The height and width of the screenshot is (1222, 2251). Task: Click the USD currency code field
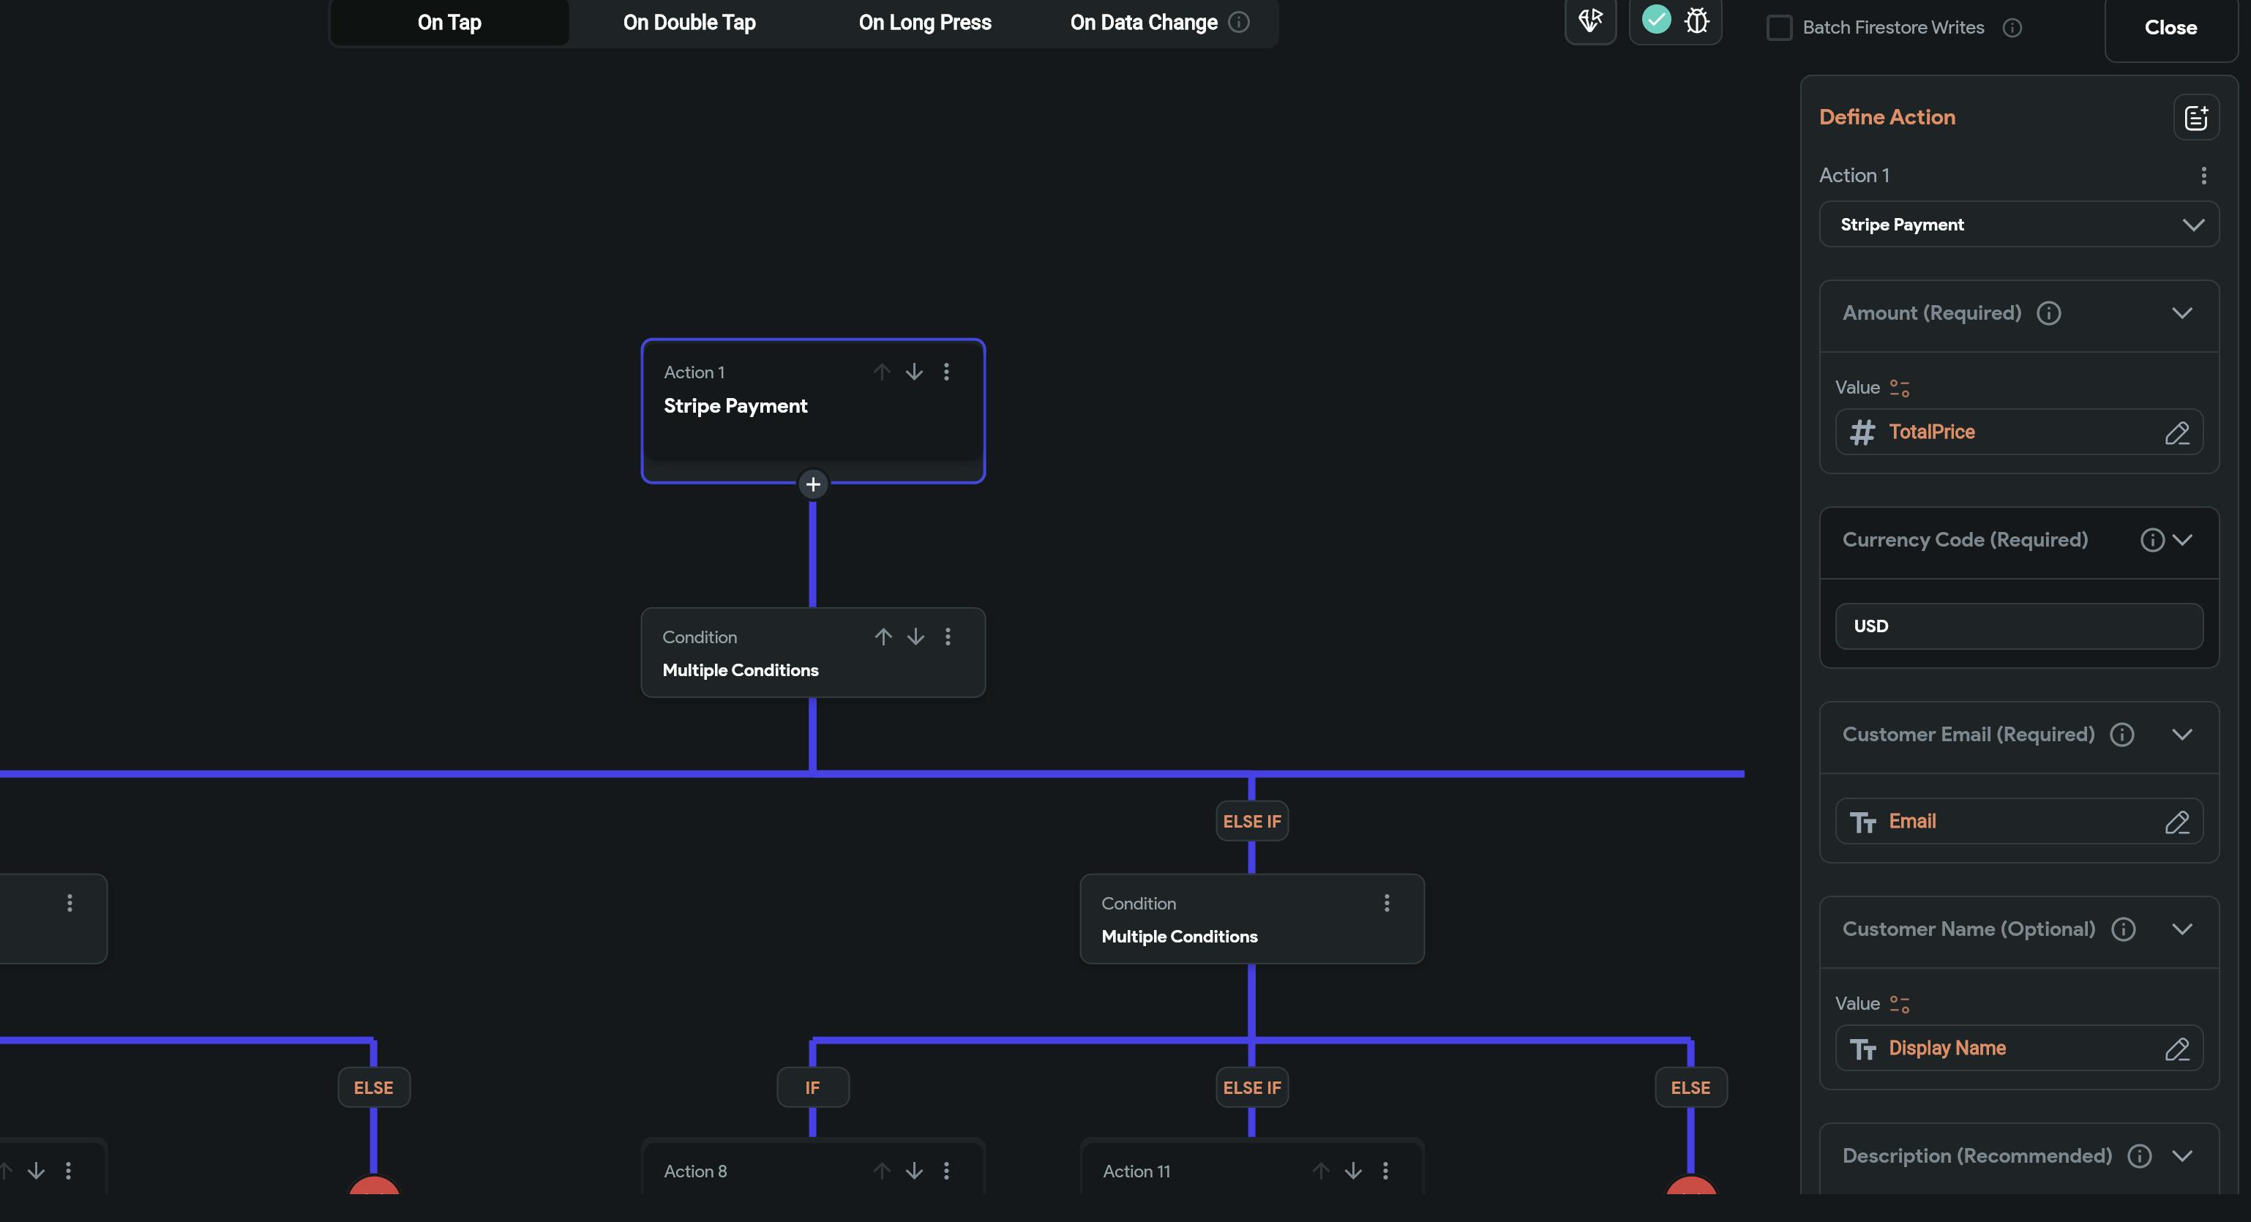(2018, 626)
